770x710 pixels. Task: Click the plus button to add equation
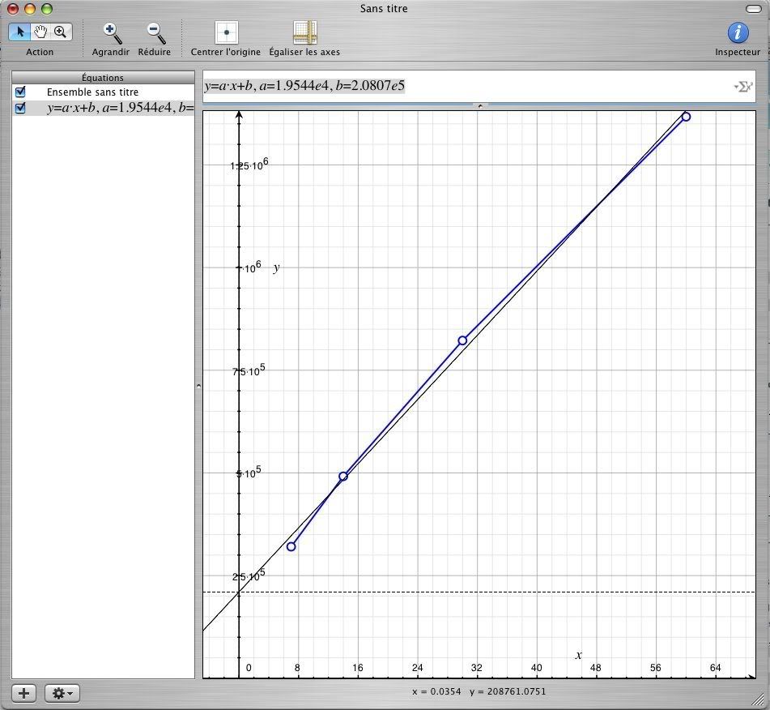(24, 694)
